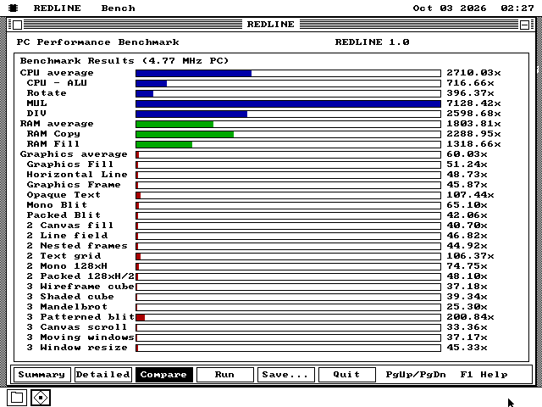
Task: Select the 'Horizontal Line' row label
Action: (77, 175)
